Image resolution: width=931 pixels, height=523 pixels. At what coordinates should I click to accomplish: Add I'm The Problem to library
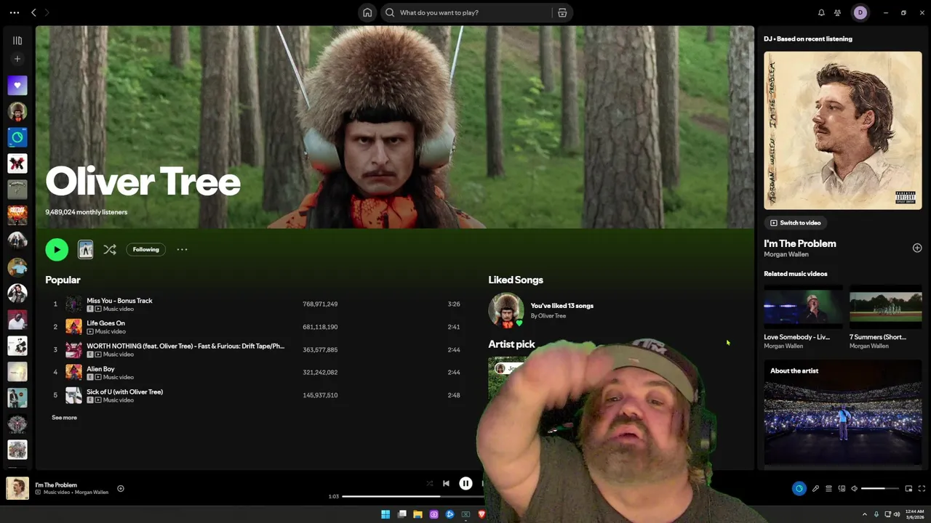pyautogui.click(x=917, y=248)
